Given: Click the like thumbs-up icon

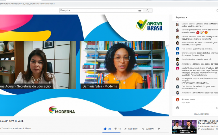Looking at the screenshot, I should (x=105, y=129).
